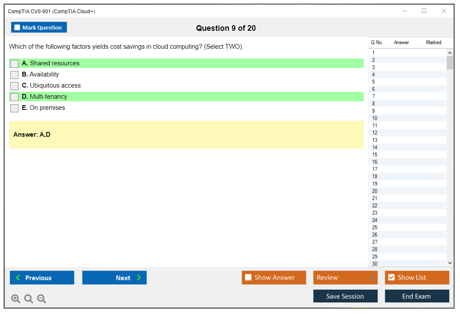The image size is (460, 314).
Task: Jump to question 15 in list
Action: click(x=375, y=155)
